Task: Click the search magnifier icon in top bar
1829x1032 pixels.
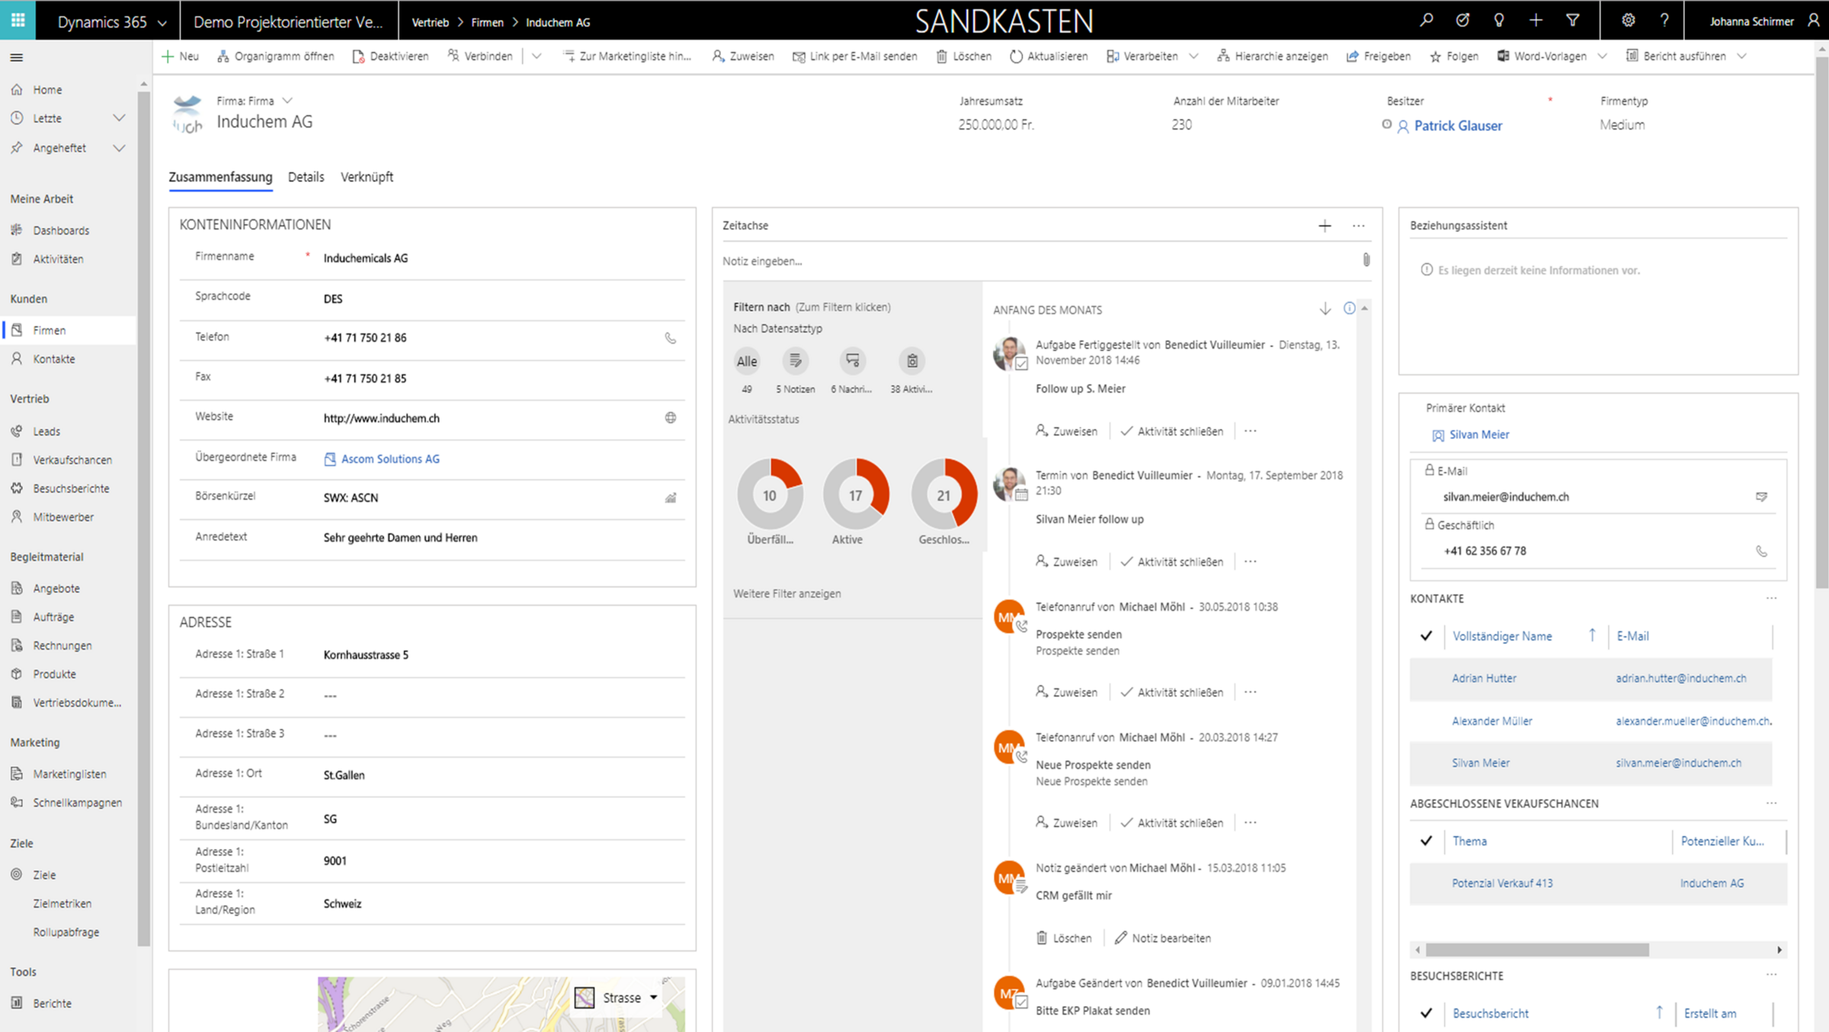Action: pyautogui.click(x=1426, y=21)
